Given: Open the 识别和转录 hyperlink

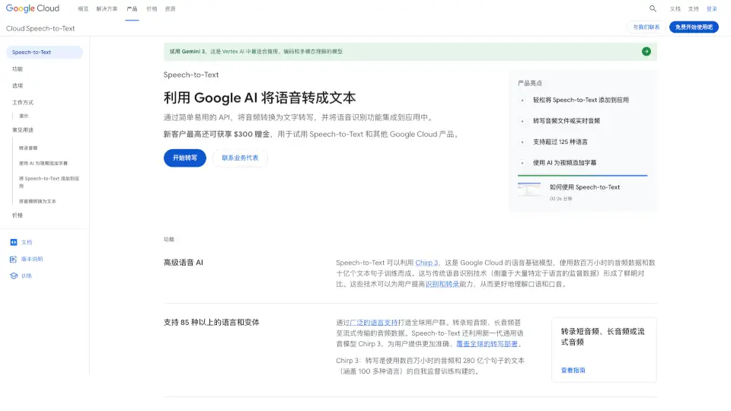Looking at the screenshot, I should tap(442, 284).
